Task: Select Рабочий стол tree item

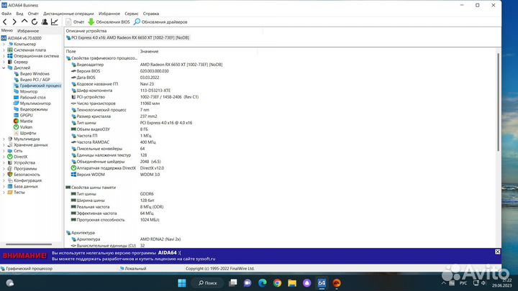Action: 29,97
